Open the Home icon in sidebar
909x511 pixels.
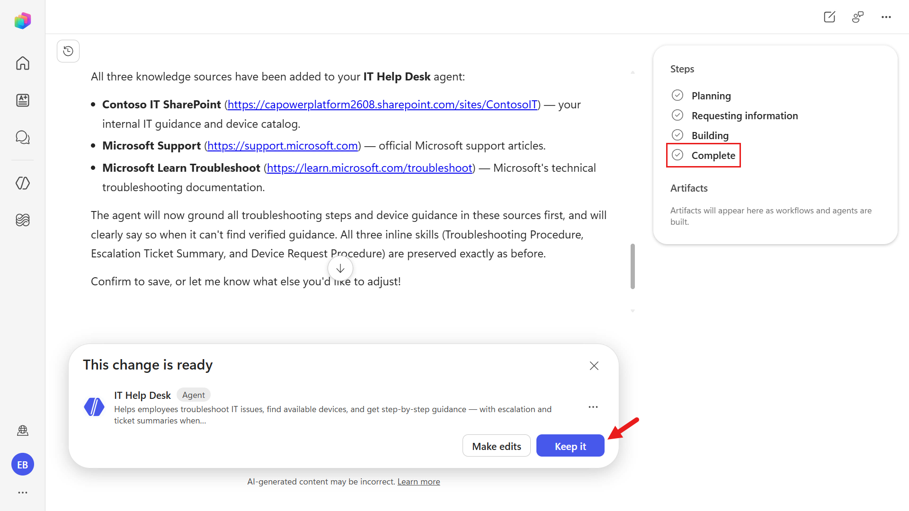coord(22,63)
